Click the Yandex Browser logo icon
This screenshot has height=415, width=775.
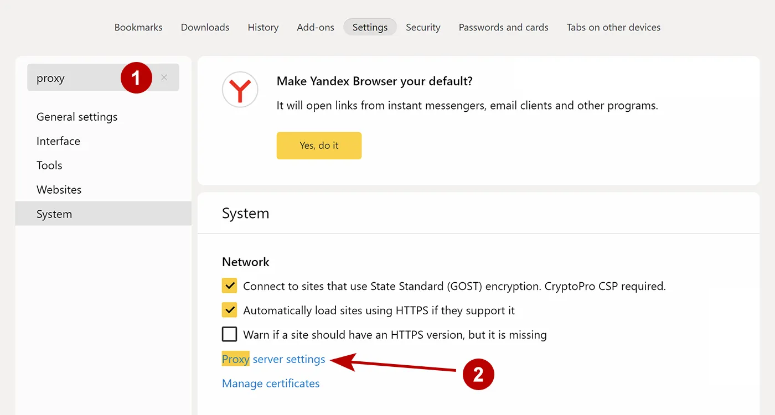[x=240, y=90]
